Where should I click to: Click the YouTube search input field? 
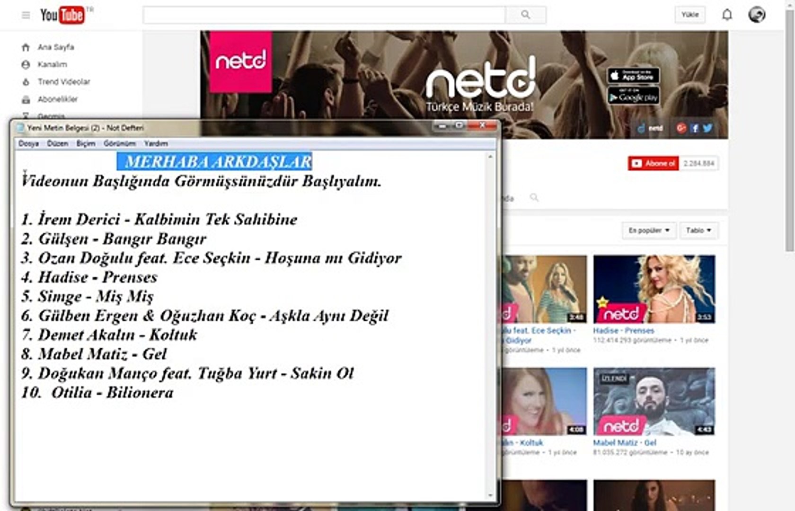pos(324,15)
